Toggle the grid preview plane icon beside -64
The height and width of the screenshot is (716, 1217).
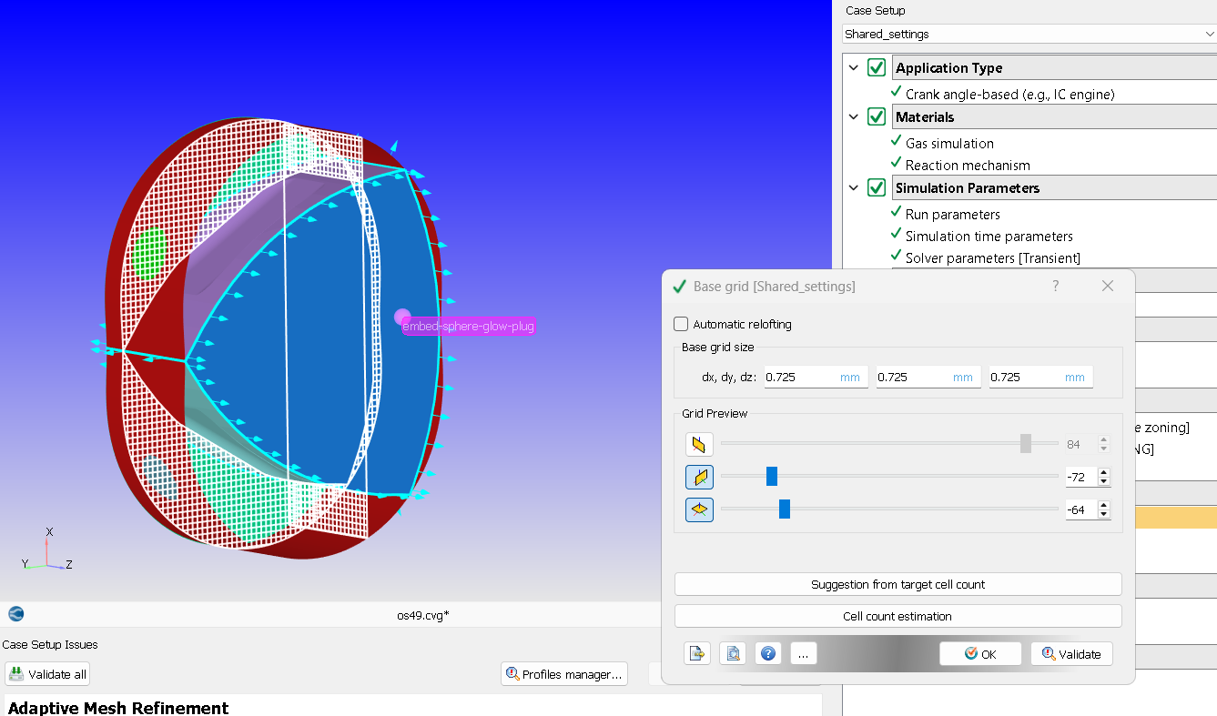(x=699, y=509)
